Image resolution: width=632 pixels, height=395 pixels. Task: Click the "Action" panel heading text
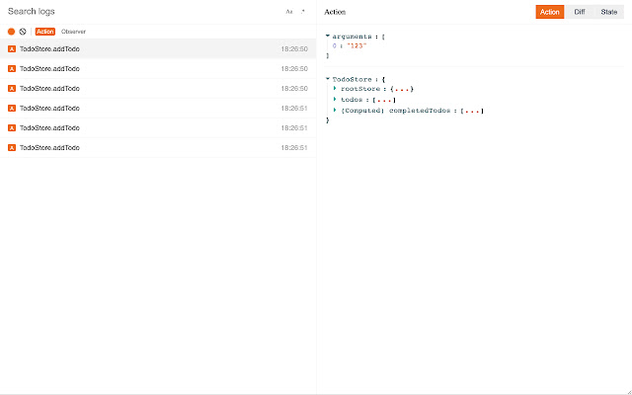(x=335, y=12)
